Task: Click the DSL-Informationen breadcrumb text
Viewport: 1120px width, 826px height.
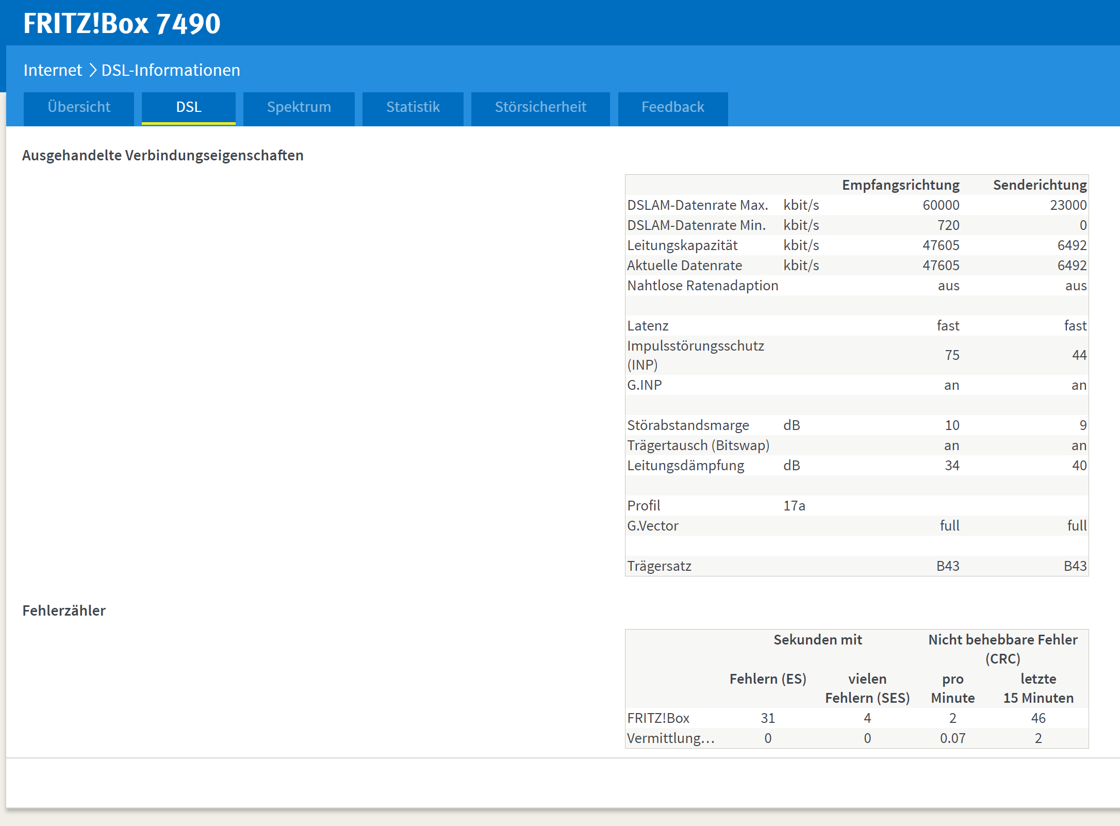Action: (x=171, y=70)
